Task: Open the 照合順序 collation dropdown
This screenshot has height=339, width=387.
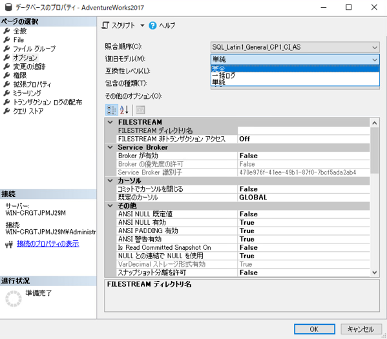Action: 295,47
